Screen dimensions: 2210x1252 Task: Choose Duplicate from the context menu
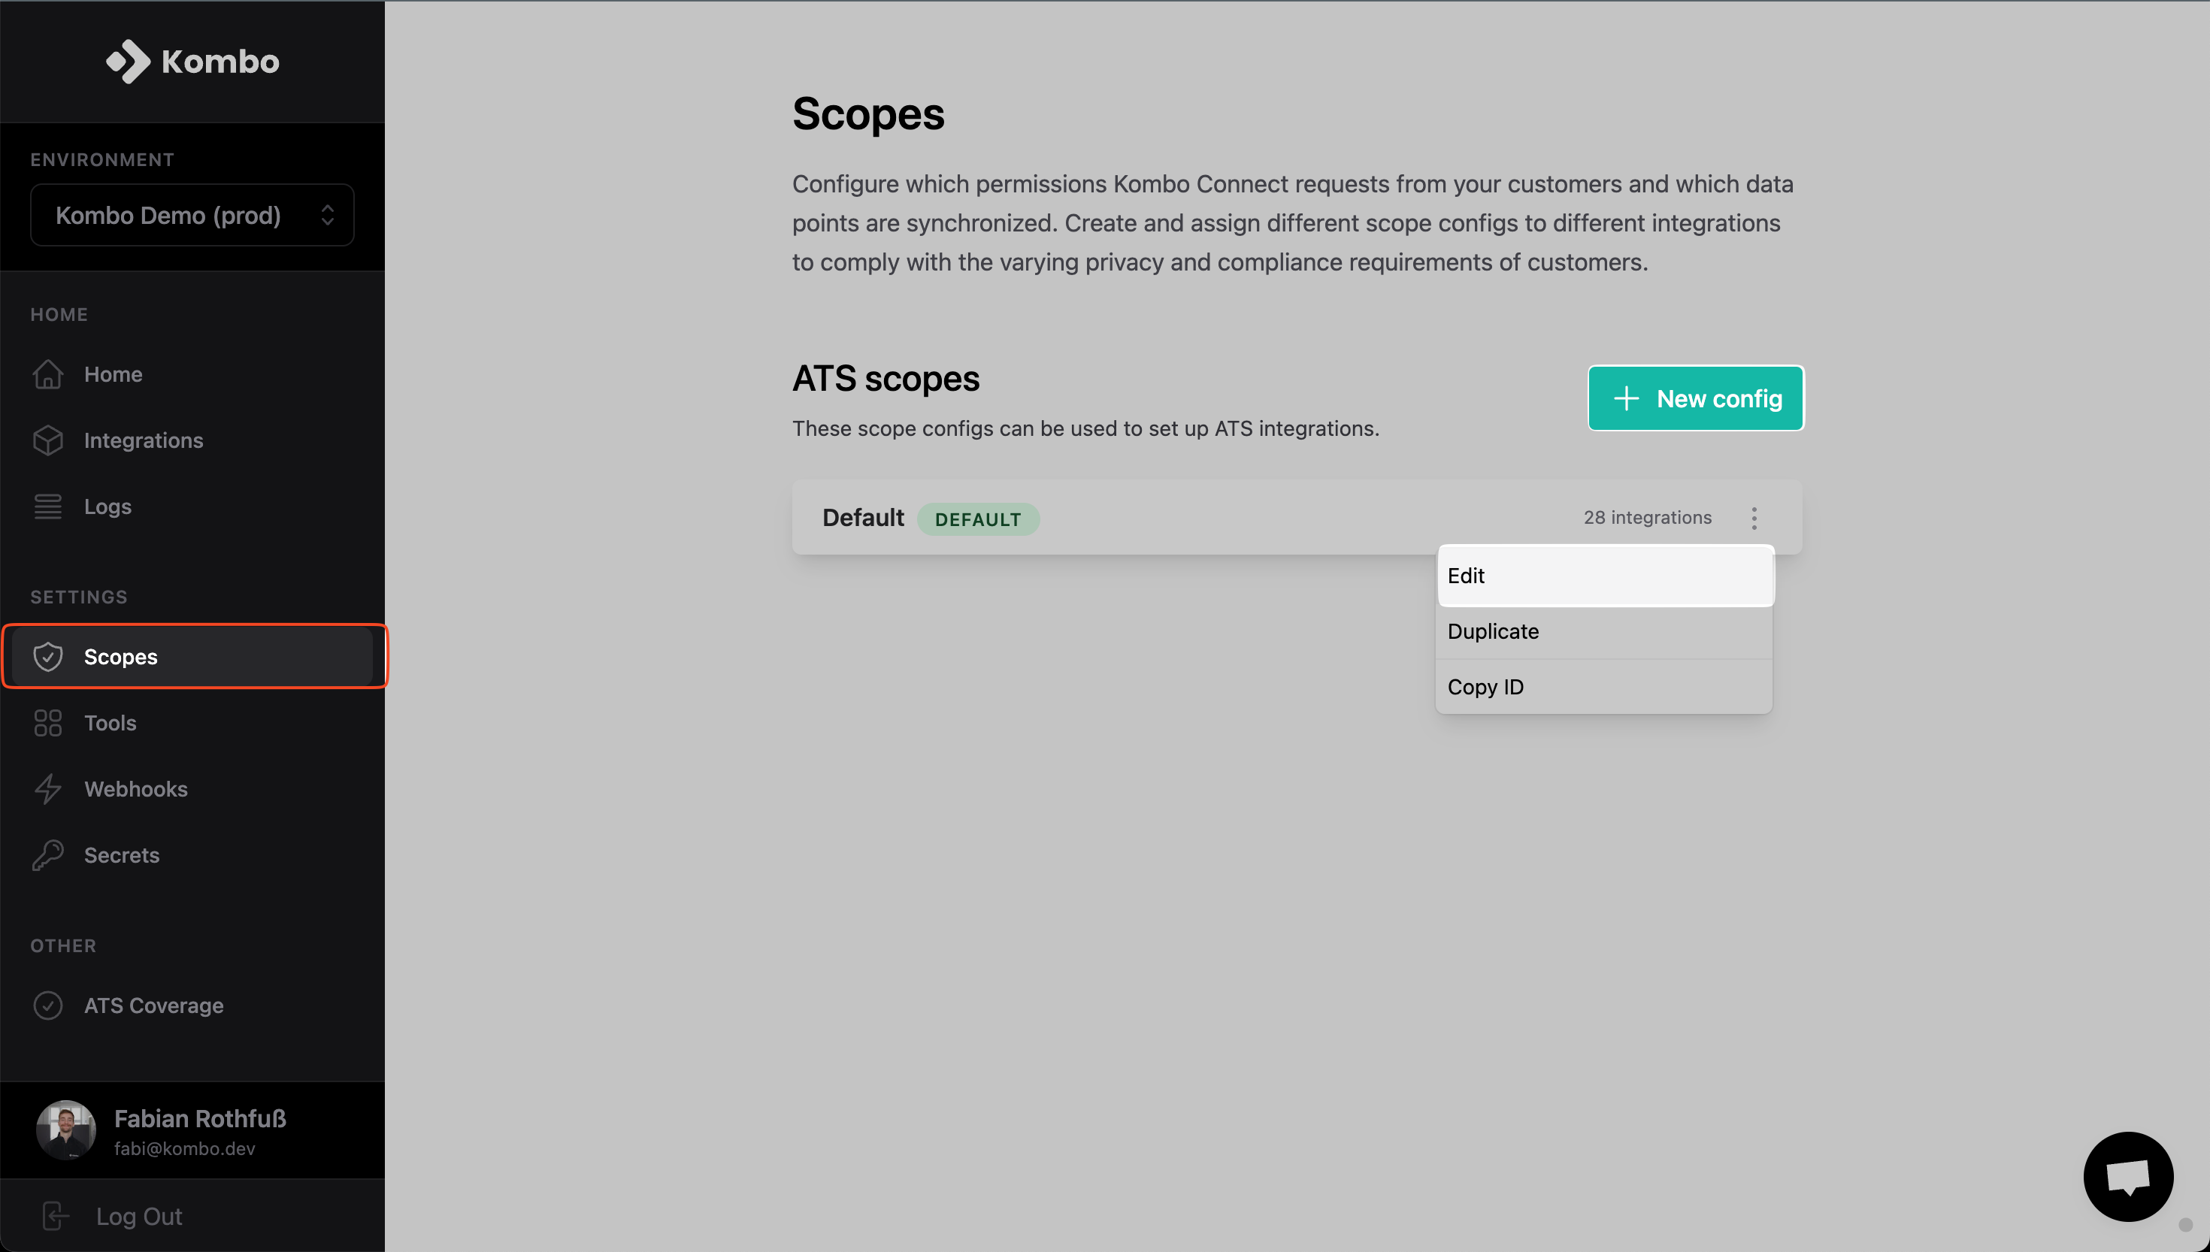coord(1605,631)
